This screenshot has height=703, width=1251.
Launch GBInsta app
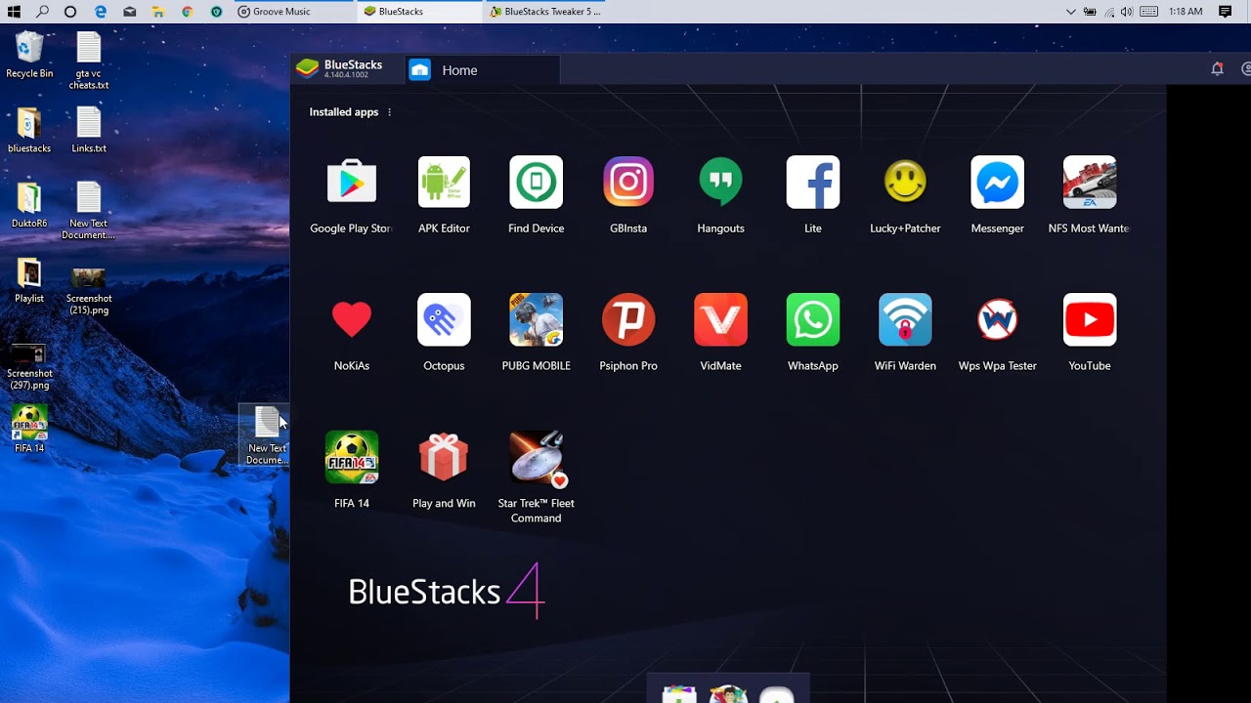(x=628, y=183)
